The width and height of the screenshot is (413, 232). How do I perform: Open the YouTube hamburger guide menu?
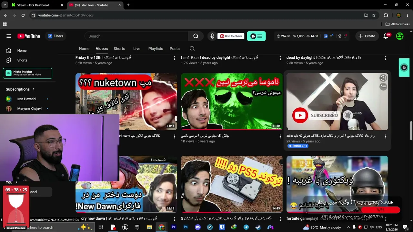click(9, 36)
